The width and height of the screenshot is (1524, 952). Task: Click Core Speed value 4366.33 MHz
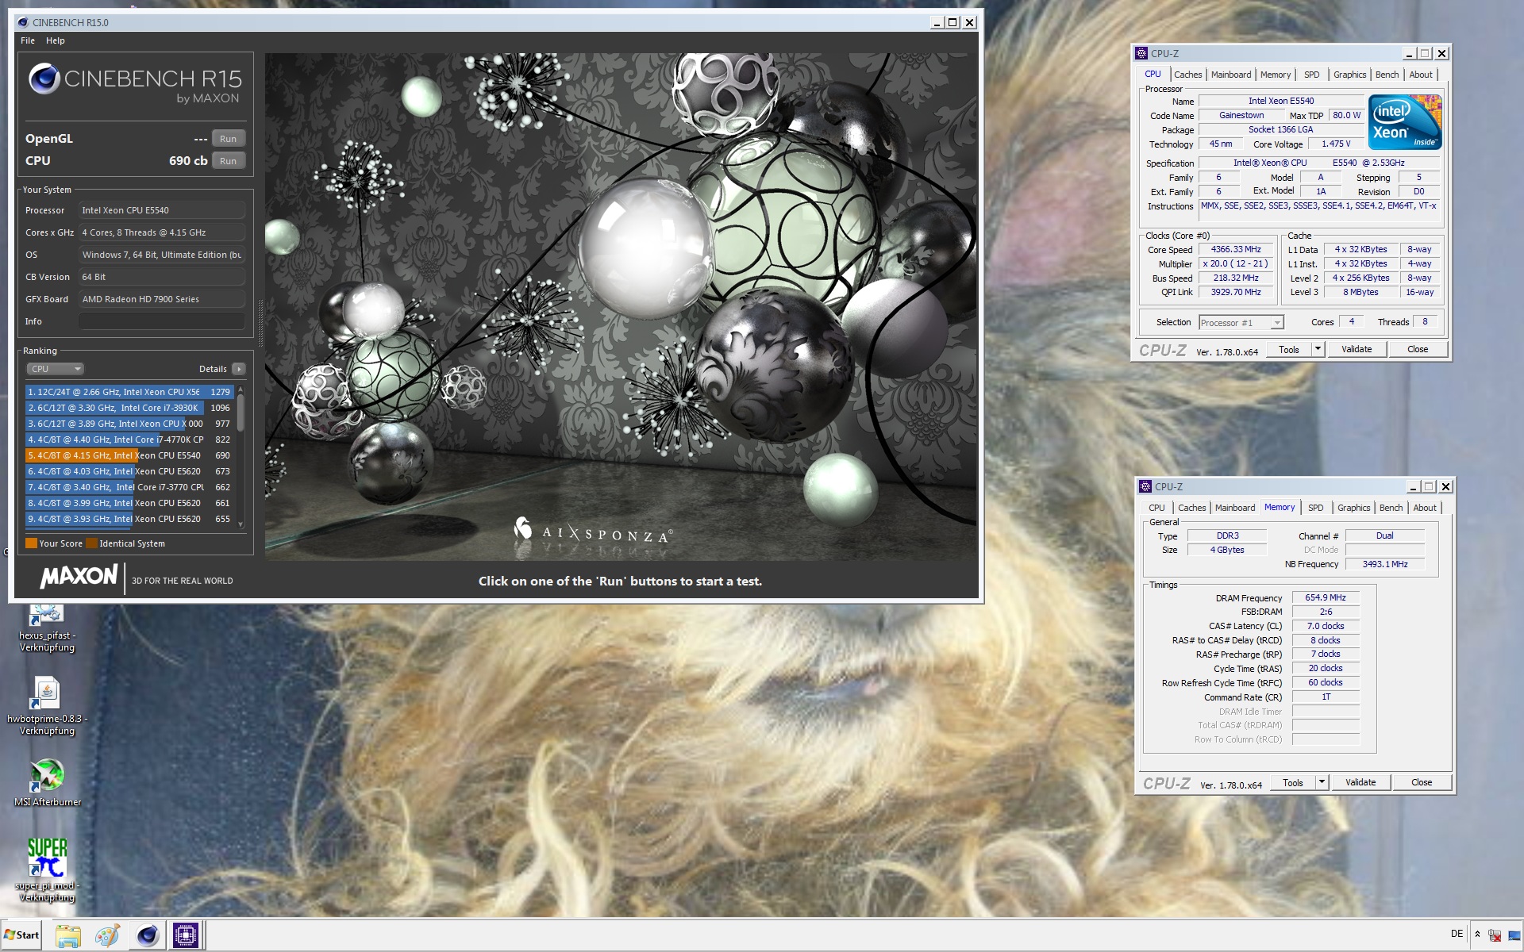pyautogui.click(x=1236, y=249)
